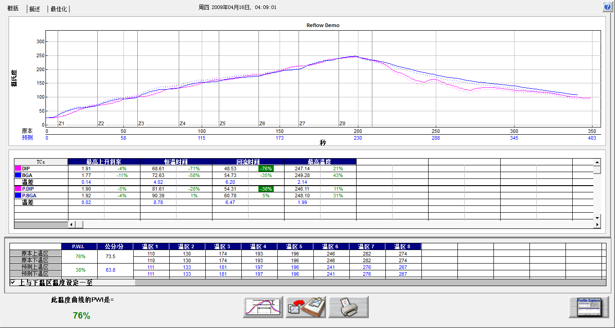615x328 pixels.
Task: Open the Profile Explorer button
Action: pyautogui.click(x=588, y=308)
